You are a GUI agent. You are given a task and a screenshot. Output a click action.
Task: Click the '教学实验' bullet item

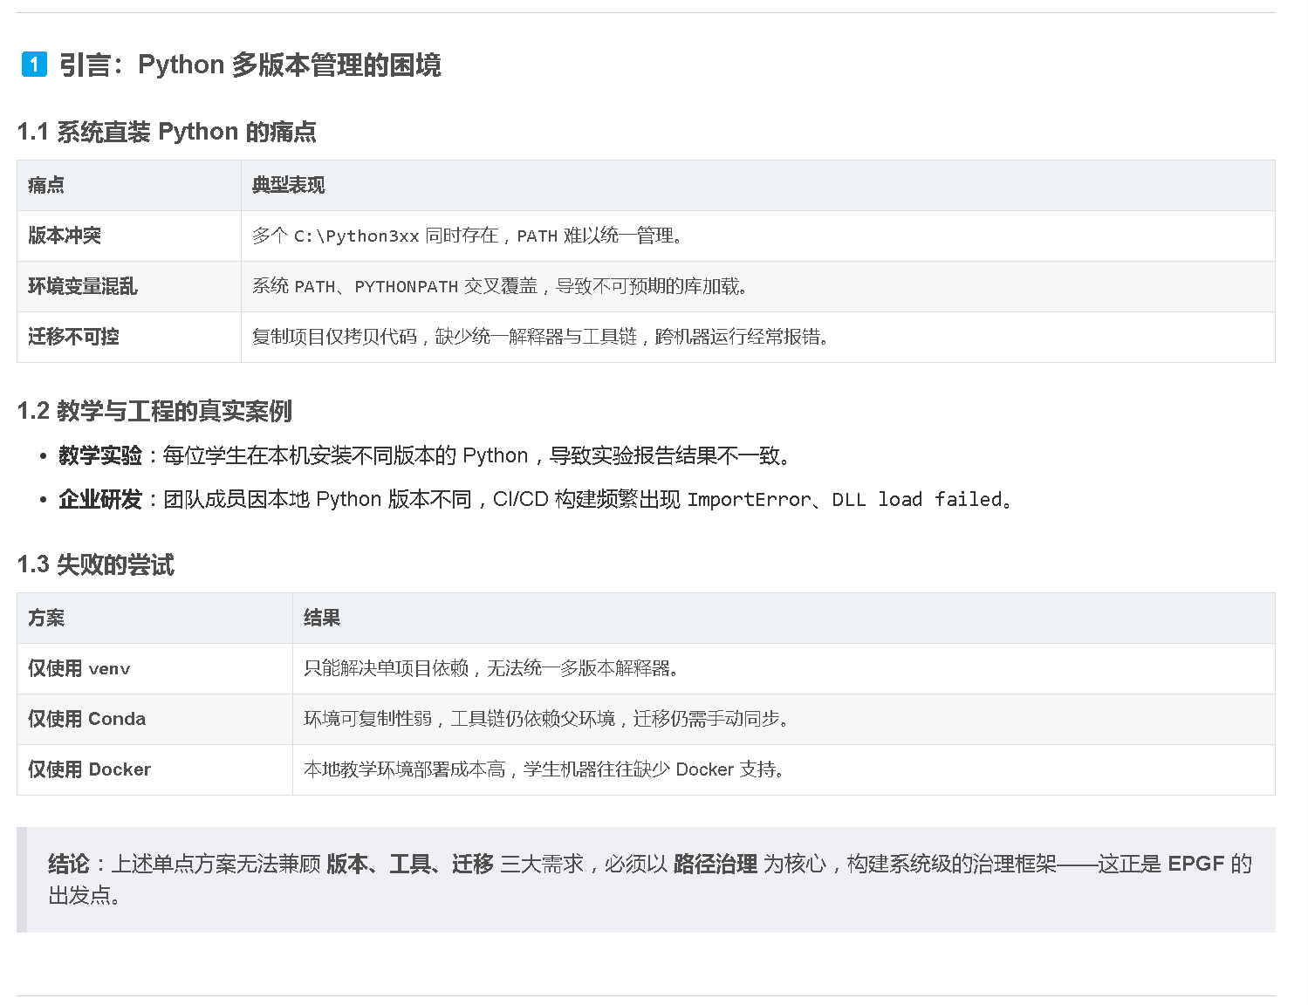click(x=425, y=455)
